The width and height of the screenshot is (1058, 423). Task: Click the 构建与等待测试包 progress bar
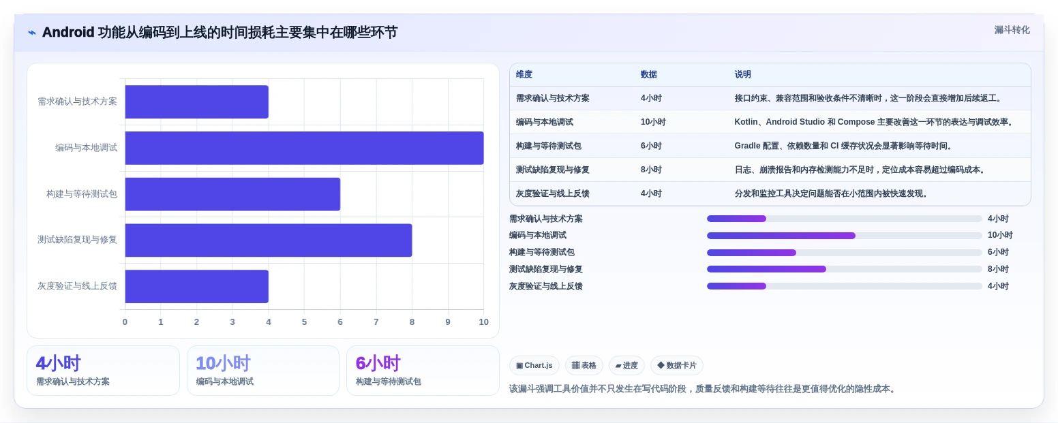click(844, 253)
